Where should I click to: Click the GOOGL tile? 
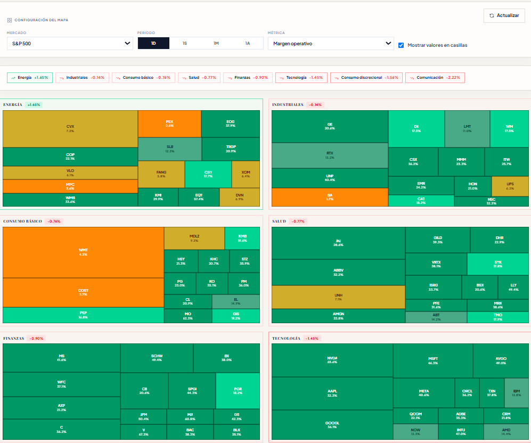[332, 425]
